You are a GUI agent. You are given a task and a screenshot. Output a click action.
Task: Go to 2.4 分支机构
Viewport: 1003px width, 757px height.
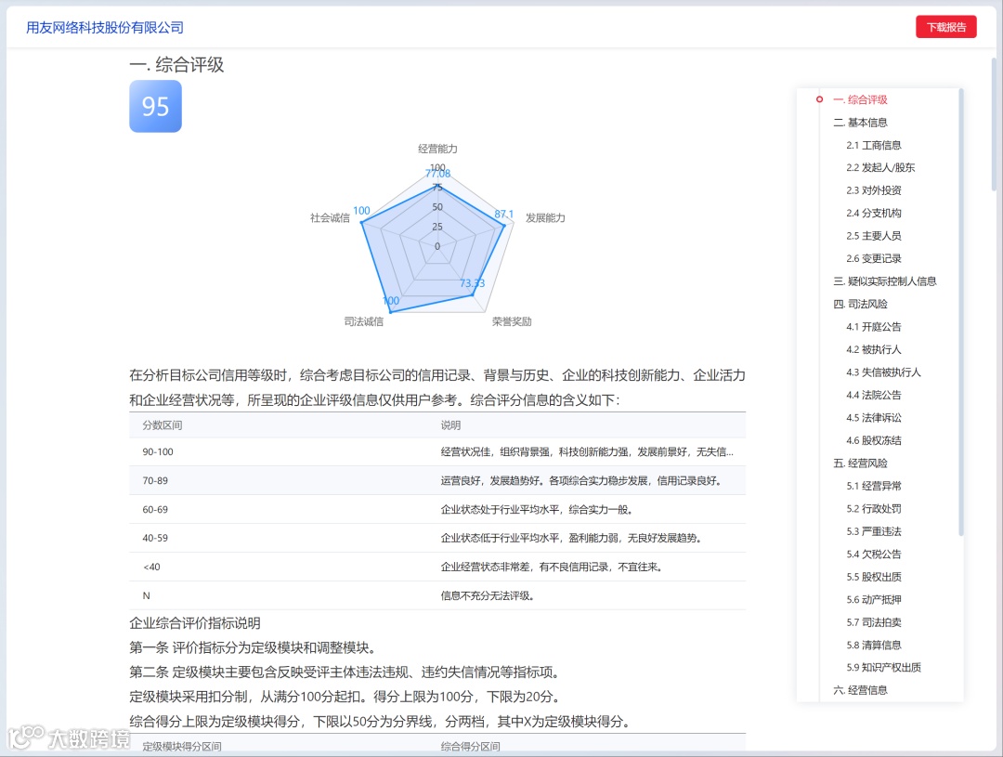pos(873,213)
